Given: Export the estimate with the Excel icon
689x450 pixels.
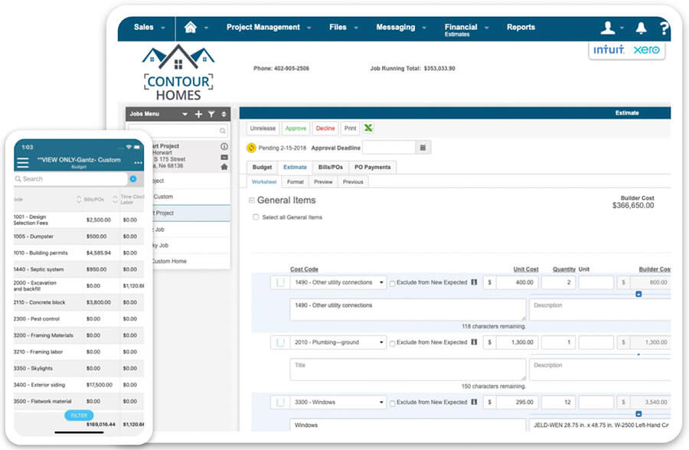Looking at the screenshot, I should pos(368,129).
